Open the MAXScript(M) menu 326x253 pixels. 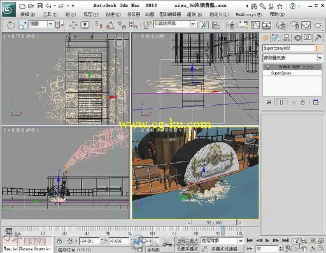[249, 15]
